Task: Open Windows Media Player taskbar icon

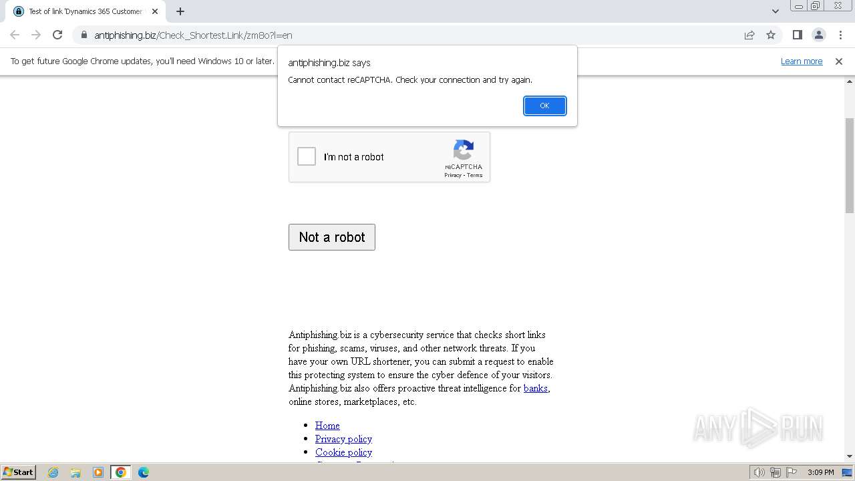Action: 98,472
